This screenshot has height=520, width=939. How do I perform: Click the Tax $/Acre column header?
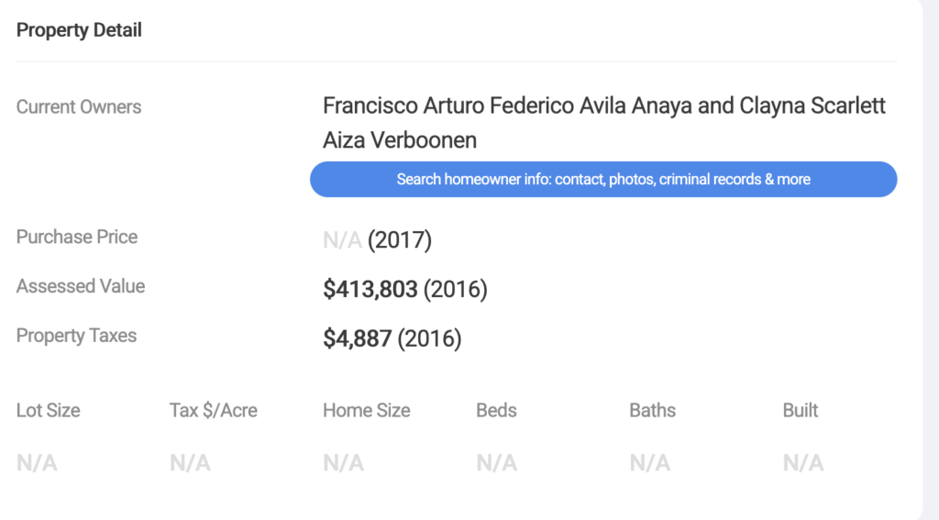click(x=213, y=410)
